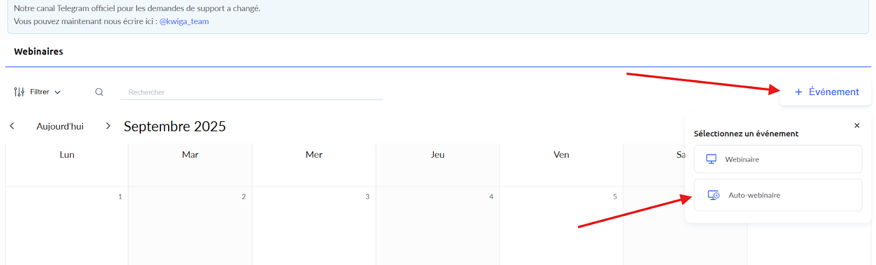Click the Jeu column header
Image resolution: width=876 pixels, height=265 pixels.
[437, 155]
